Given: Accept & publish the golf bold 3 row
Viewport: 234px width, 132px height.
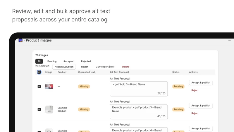Looking at the screenshot, I should coord(201,83).
